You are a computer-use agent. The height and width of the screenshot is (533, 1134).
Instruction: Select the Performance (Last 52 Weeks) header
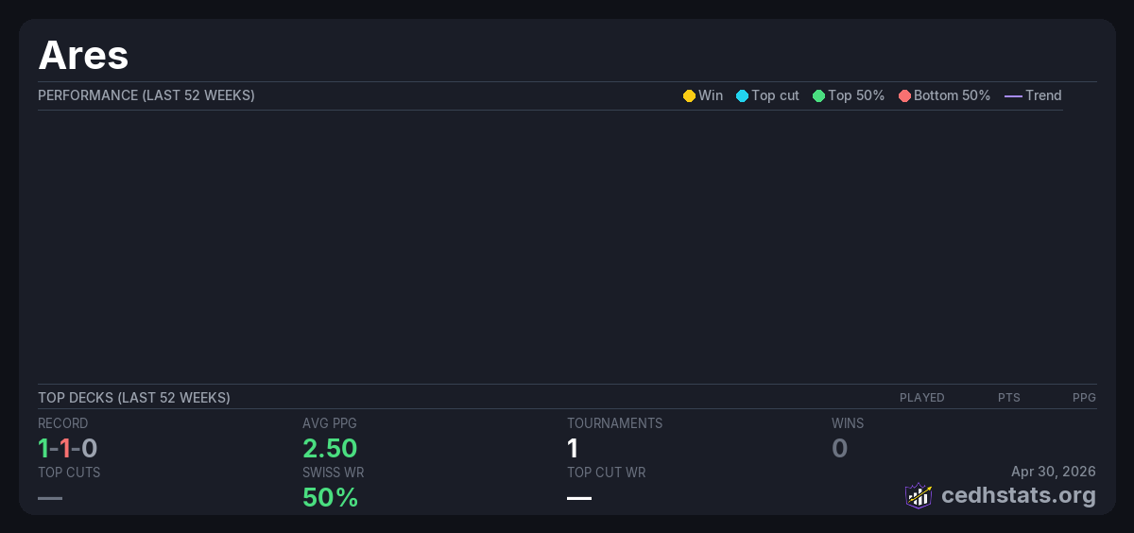coord(146,95)
